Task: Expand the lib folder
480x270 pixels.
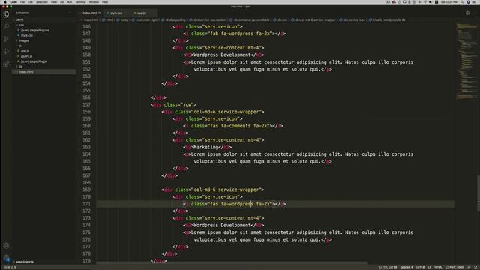Action: (21, 67)
